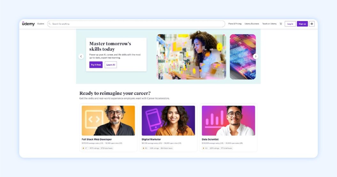
Task: Open Full Stack Web Developer card image
Action: pyautogui.click(x=108, y=120)
